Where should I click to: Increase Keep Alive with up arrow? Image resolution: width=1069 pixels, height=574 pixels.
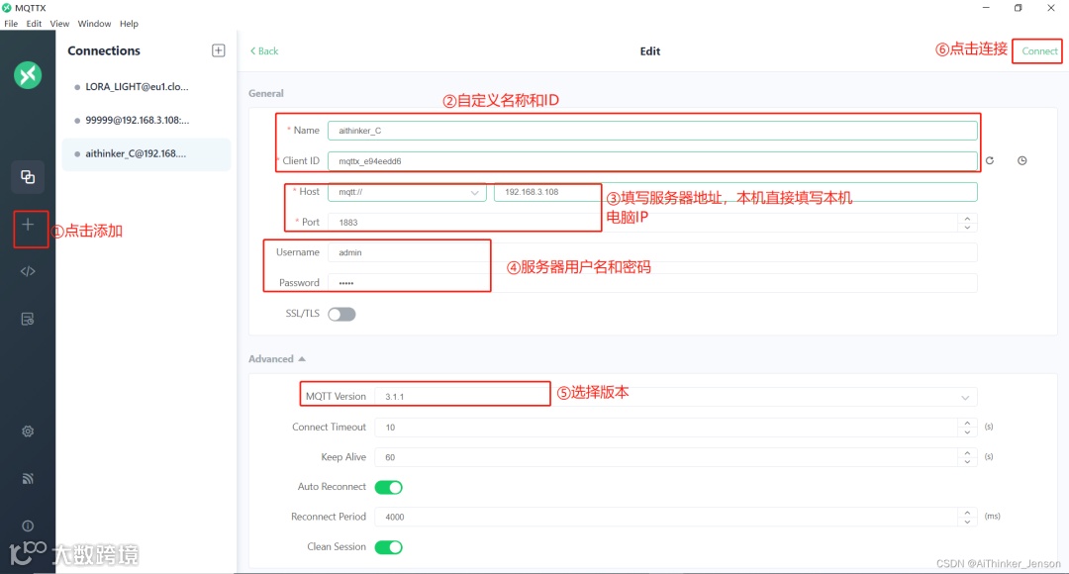[x=967, y=452]
